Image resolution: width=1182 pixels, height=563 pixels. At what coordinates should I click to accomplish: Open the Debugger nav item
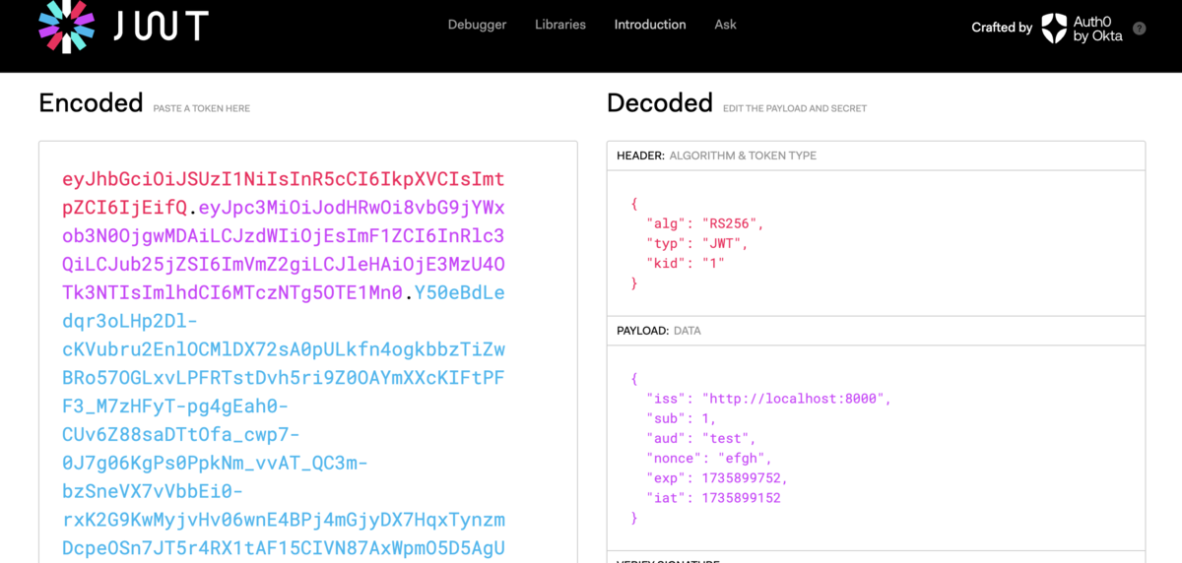tap(477, 25)
